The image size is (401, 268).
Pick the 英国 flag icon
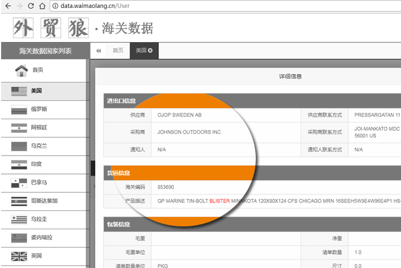click(x=19, y=255)
